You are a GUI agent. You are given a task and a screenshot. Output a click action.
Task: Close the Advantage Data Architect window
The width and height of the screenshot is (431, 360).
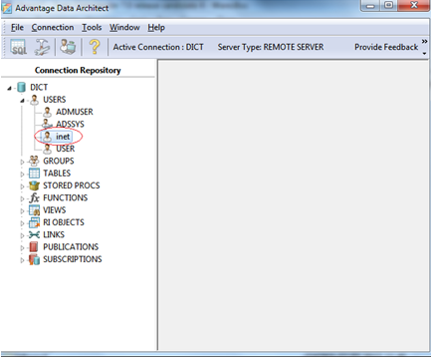[413, 5]
